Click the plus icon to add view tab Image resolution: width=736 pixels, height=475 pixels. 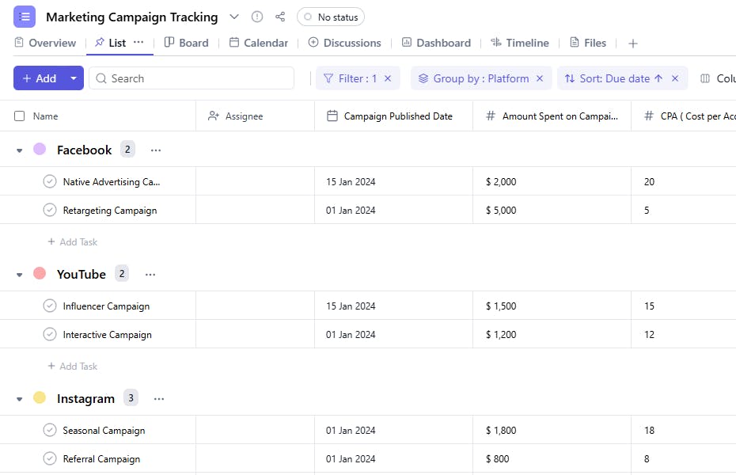[x=632, y=44]
